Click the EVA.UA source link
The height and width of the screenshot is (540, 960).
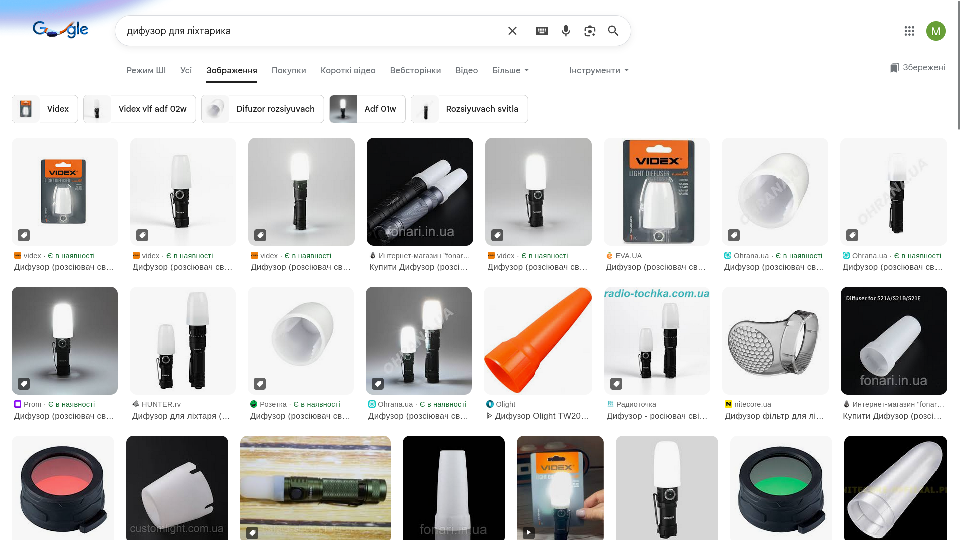click(x=628, y=256)
